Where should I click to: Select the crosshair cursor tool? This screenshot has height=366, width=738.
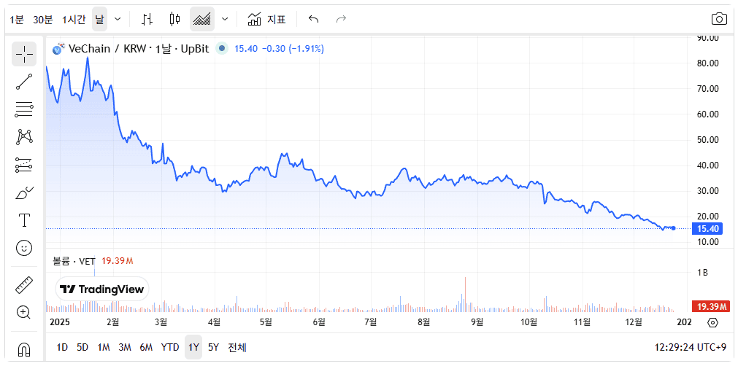[x=24, y=54]
